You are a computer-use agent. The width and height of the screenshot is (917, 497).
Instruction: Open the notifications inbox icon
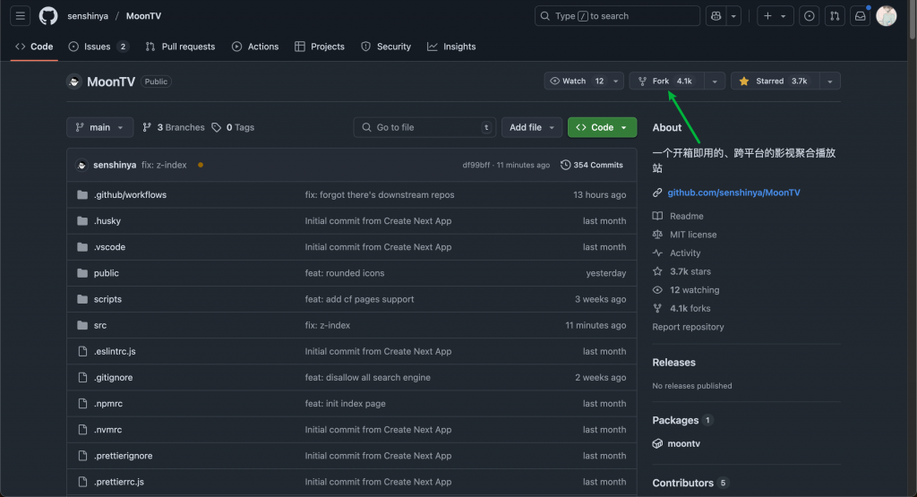pyautogui.click(x=860, y=16)
